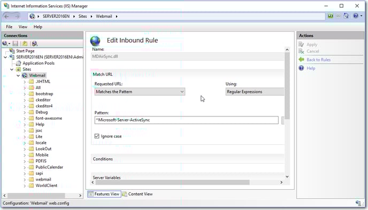
Task: Select the PDFJS folder in tree
Action: coord(41,161)
